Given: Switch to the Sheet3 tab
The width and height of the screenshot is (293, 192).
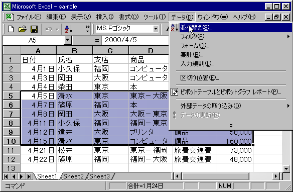Looking at the screenshot, I should 99,176.
